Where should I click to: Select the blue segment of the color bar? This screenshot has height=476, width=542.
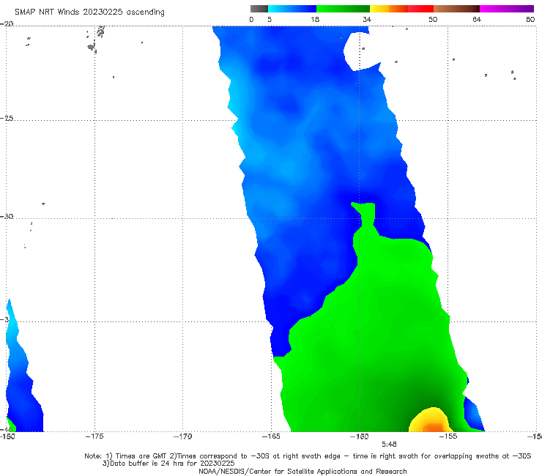click(x=292, y=9)
